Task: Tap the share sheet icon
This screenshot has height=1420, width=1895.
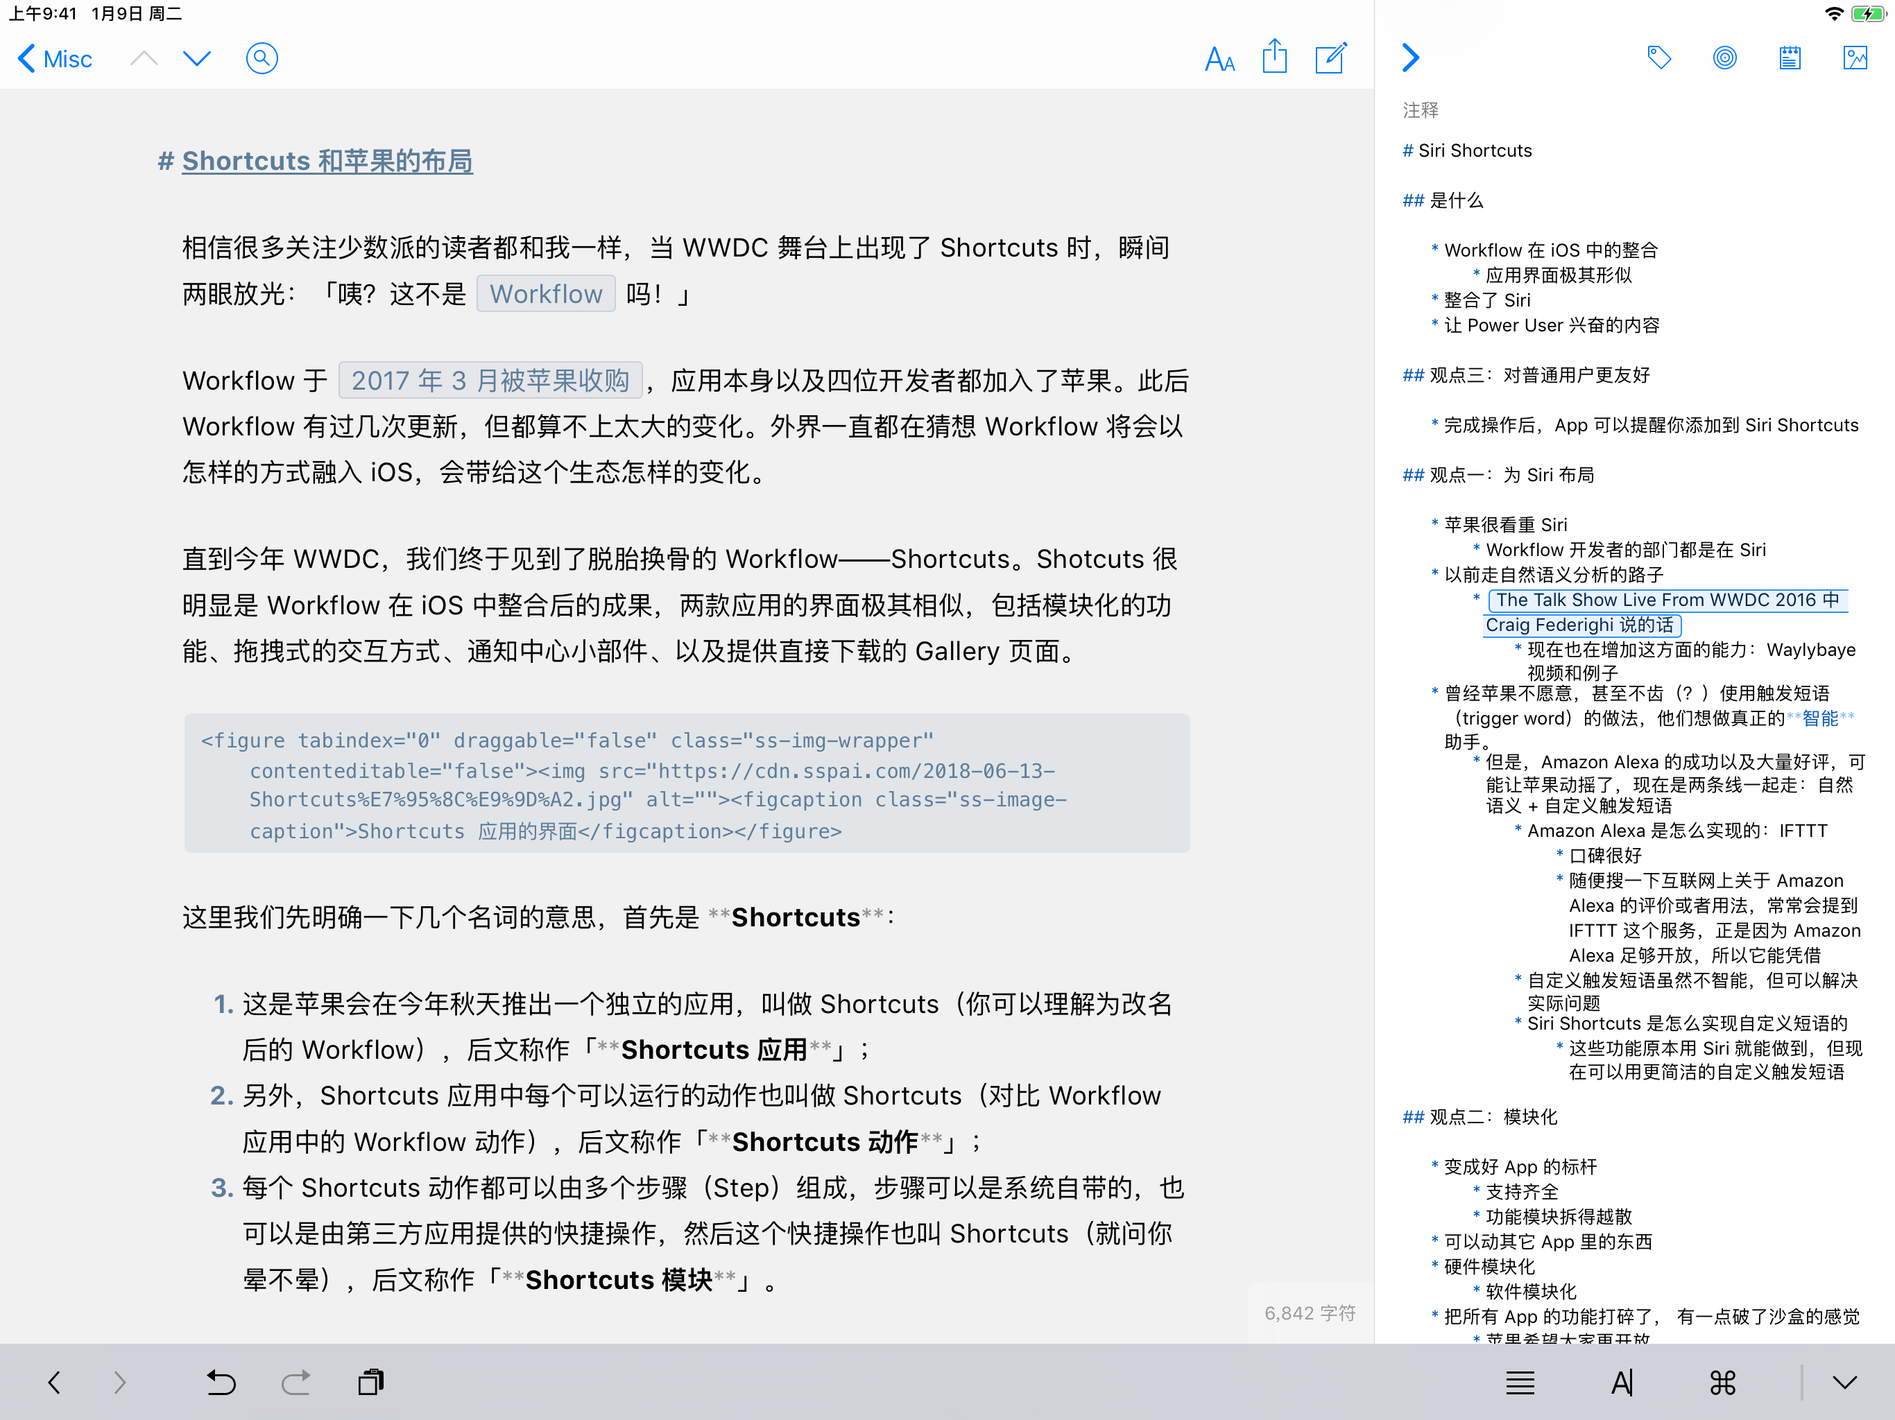Action: tap(1275, 58)
